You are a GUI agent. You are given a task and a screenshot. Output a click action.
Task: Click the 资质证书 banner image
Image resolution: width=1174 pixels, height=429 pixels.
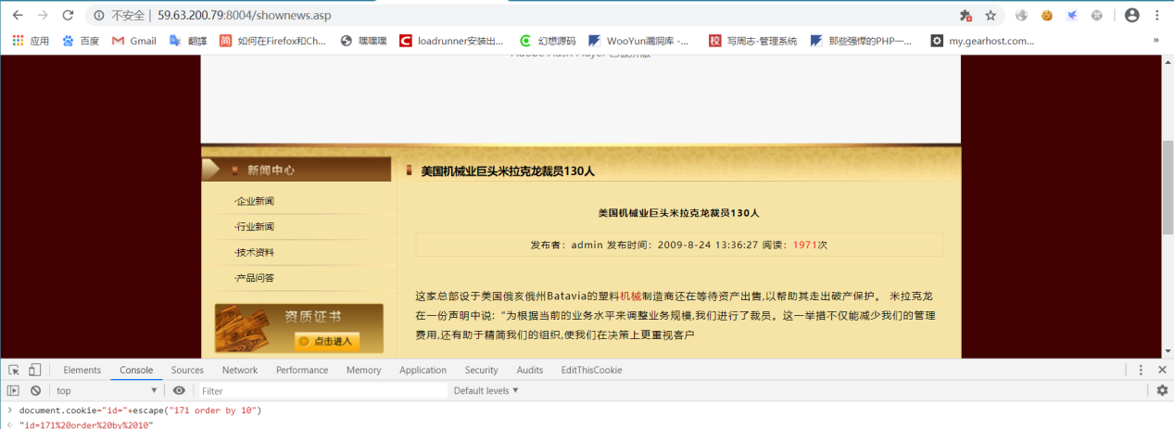tap(298, 328)
